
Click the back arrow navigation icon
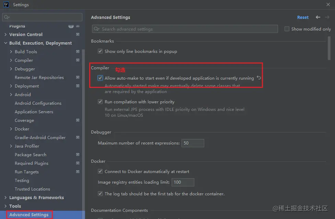click(318, 17)
